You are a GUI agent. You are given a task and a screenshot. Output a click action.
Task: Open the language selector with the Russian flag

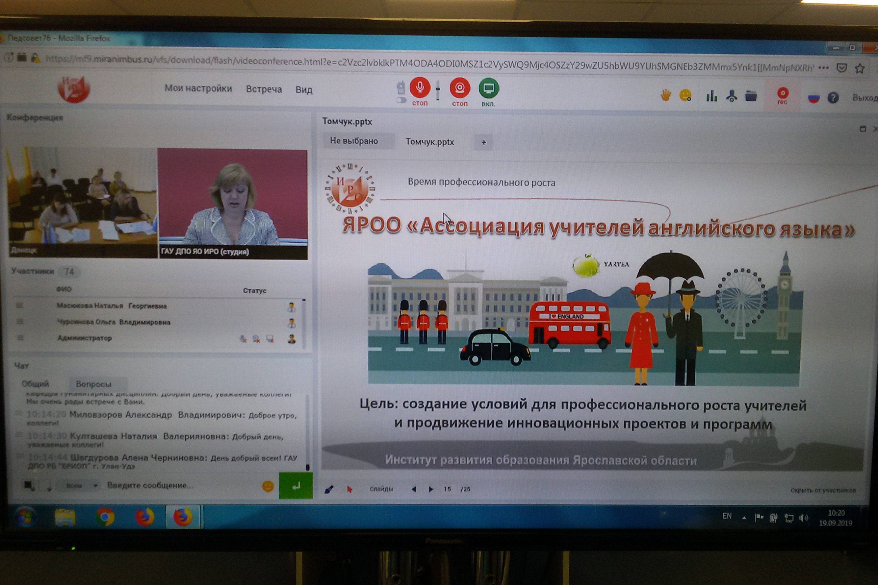tap(813, 98)
